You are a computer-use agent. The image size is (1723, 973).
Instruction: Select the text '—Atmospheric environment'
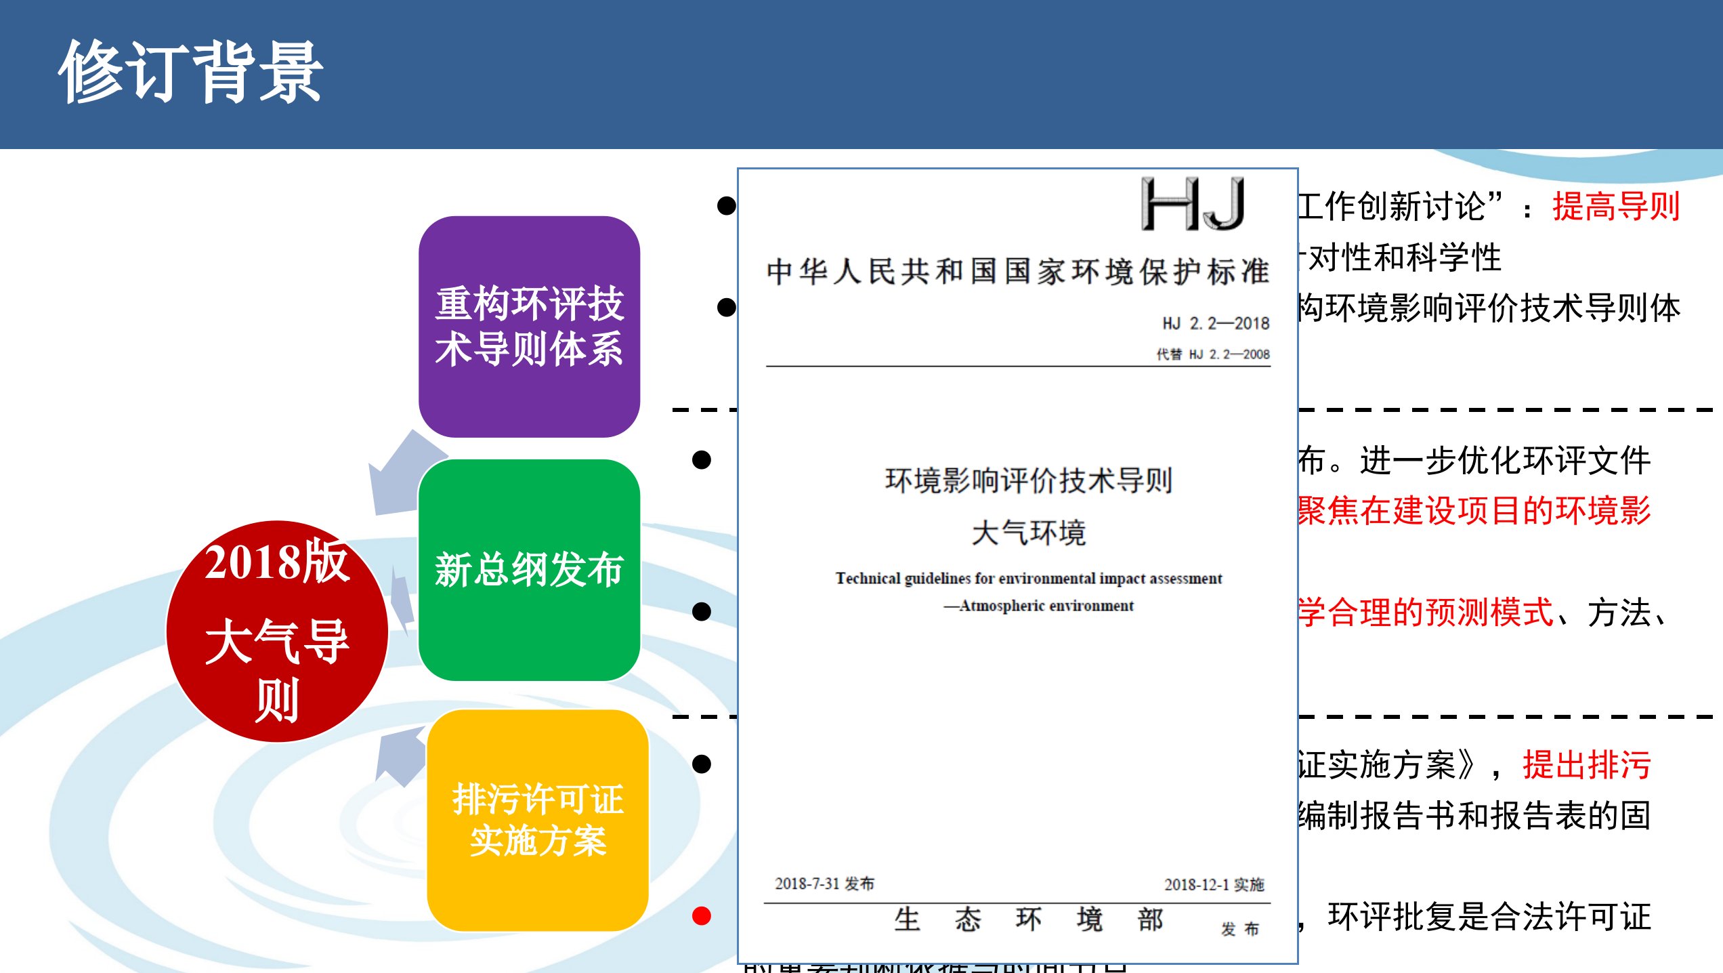[x=1038, y=606]
